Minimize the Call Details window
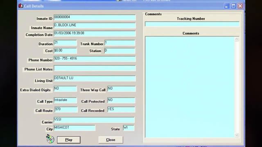This screenshot has width=262, height=147. [226, 6]
